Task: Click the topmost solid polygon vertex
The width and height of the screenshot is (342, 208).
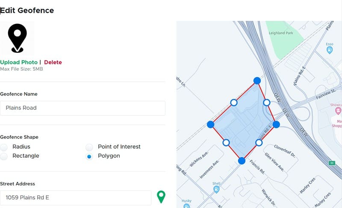Action: [257, 81]
